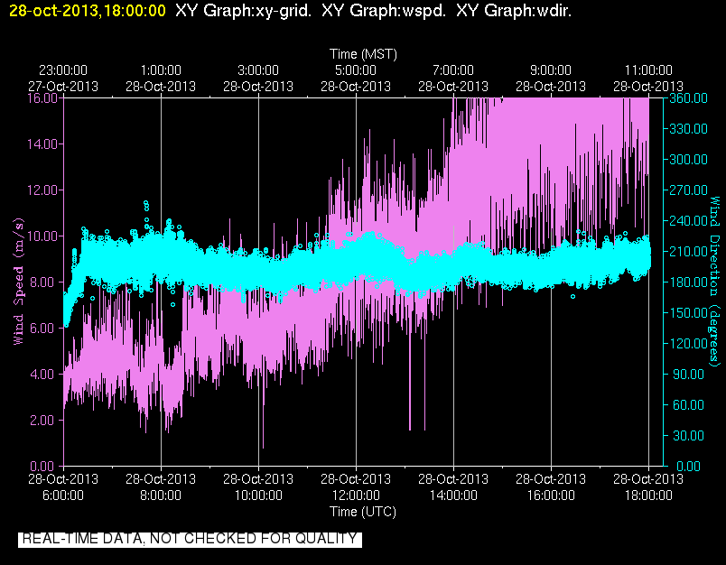
Task: Click the REAL-TIME DATA quality notice banner
Action: [x=190, y=539]
